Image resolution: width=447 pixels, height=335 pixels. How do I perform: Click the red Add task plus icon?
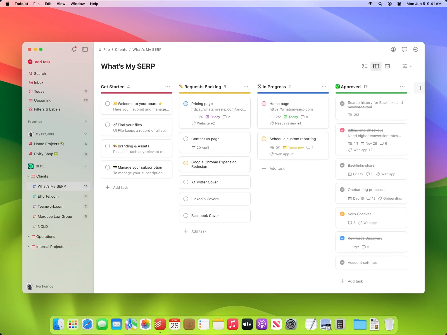pyautogui.click(x=30, y=62)
